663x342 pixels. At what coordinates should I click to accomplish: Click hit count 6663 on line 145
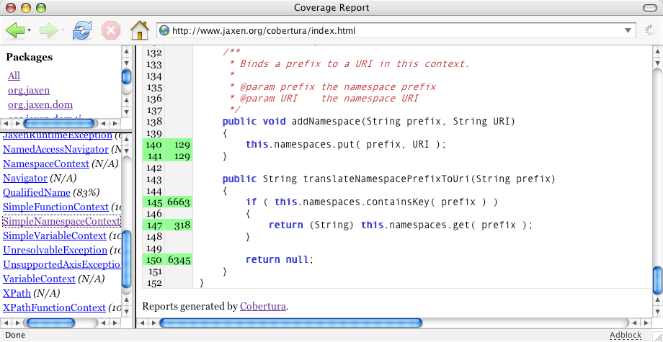(179, 202)
